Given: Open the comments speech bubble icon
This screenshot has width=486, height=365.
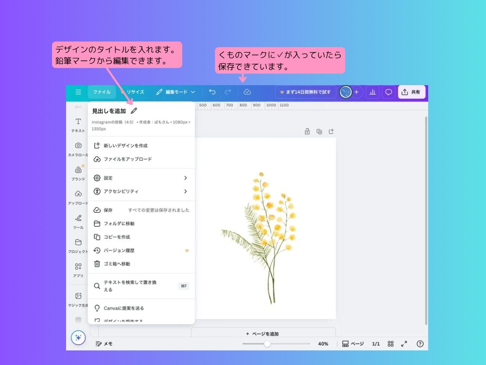Looking at the screenshot, I should [388, 92].
